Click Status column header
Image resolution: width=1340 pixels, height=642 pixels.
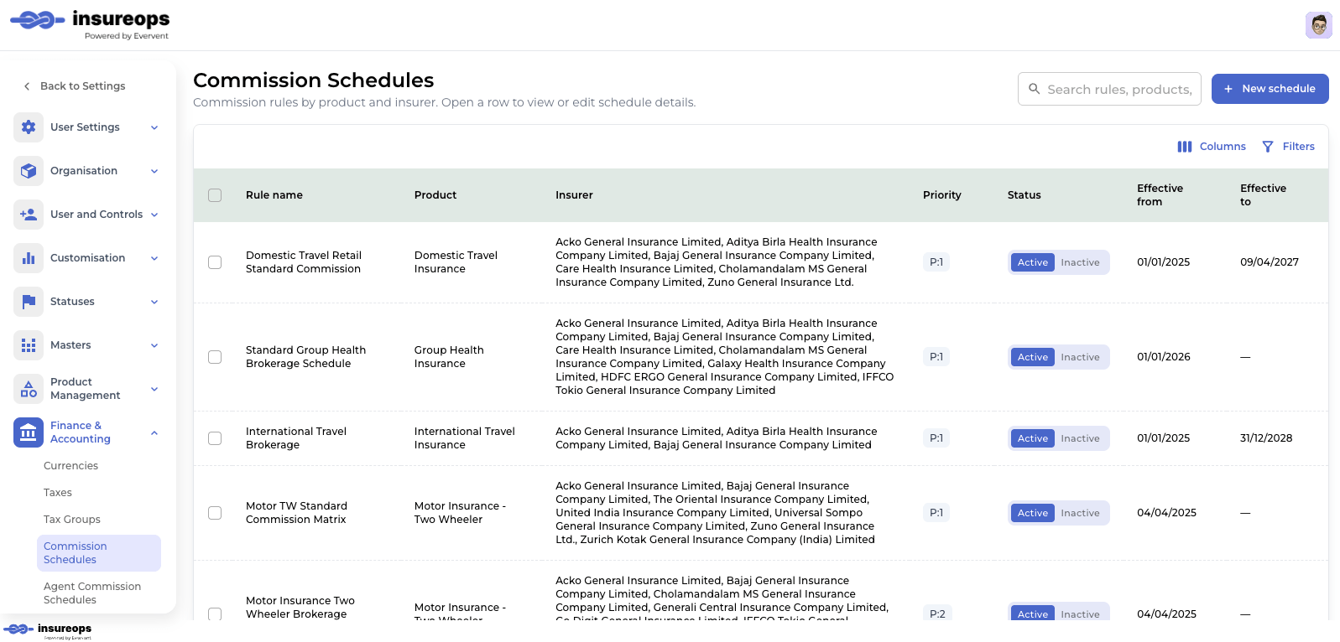tap(1024, 195)
